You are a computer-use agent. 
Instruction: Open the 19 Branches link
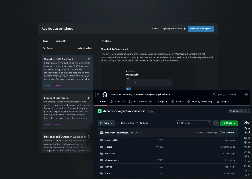(126, 123)
